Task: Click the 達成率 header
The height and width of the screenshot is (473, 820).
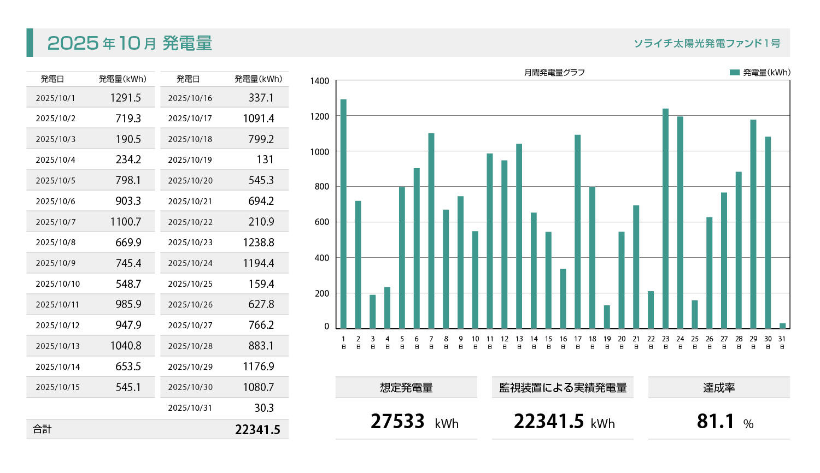Action: point(718,388)
